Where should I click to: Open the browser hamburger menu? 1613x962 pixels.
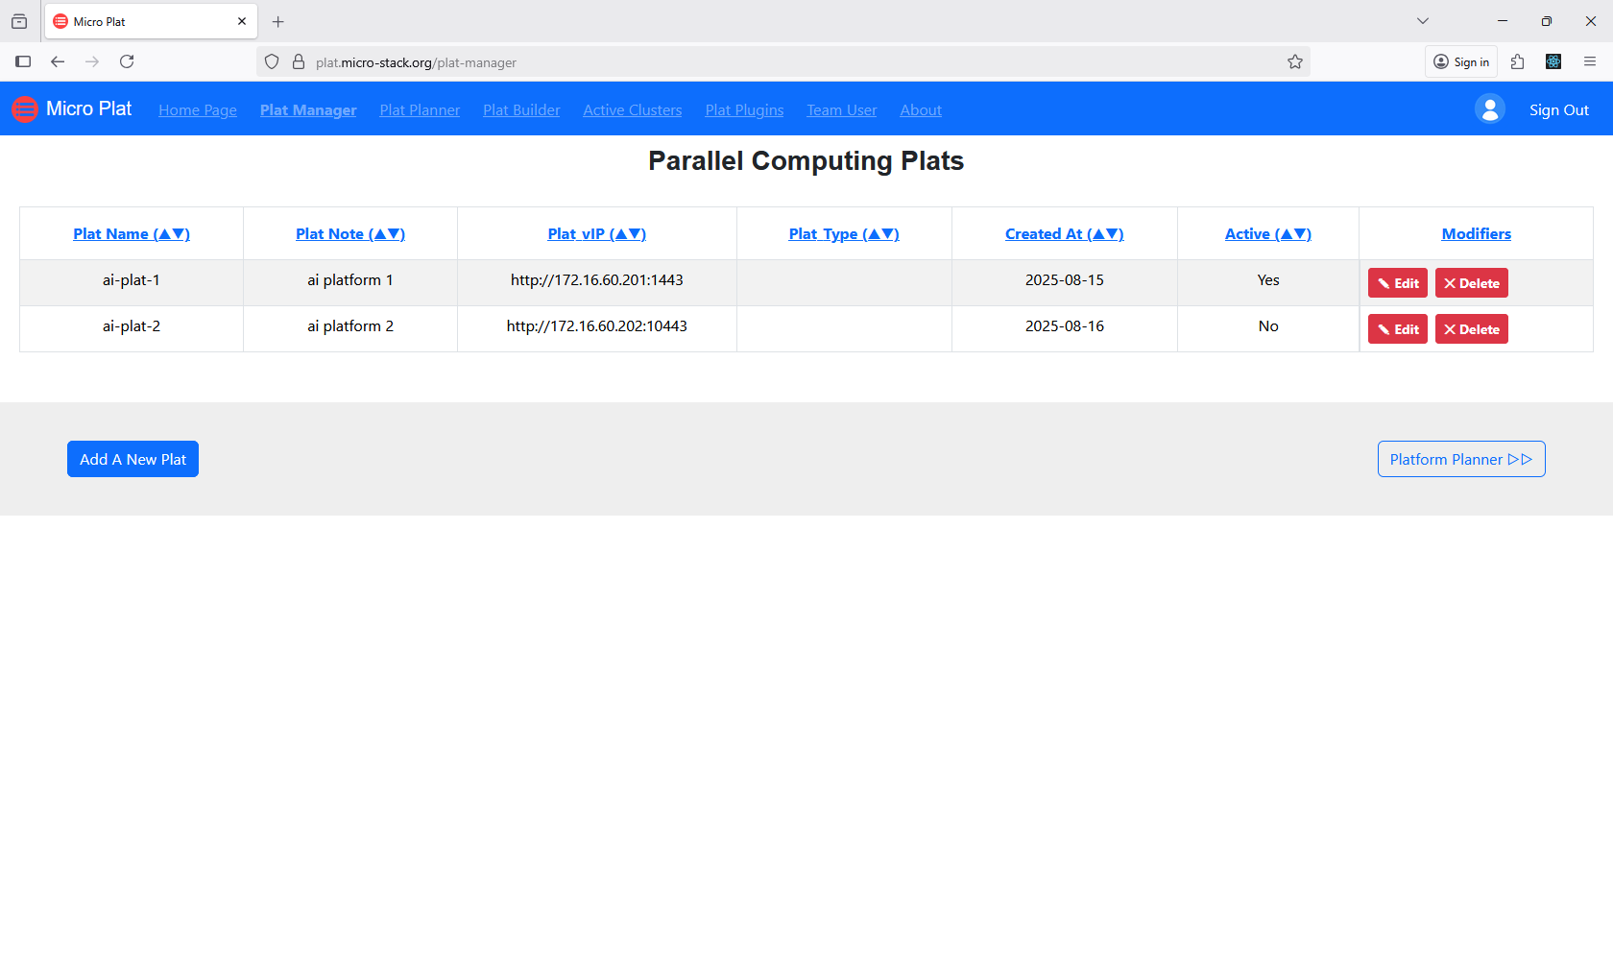pos(1590,61)
